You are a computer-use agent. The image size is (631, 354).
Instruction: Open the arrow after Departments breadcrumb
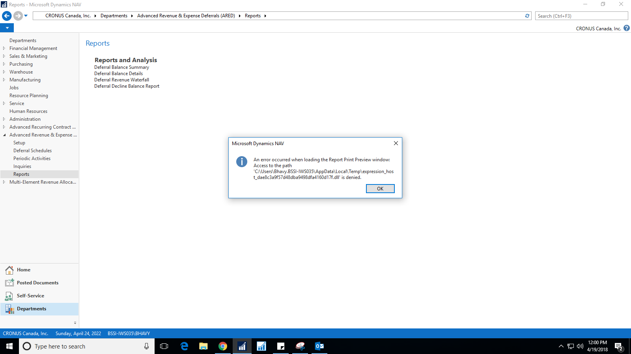[132, 16]
